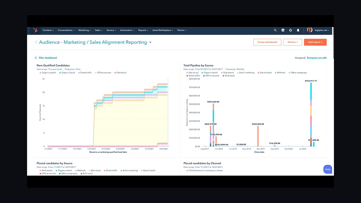Toggle Email marketing legend in Total Pipeline by Source

pos(246,72)
